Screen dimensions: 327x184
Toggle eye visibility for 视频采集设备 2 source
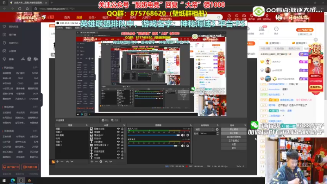(118, 145)
